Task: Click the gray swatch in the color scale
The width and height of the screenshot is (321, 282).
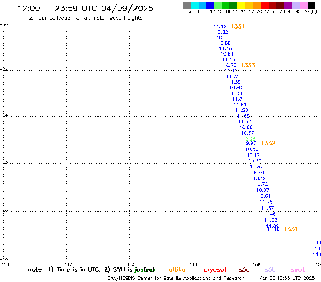Action: point(187,5)
